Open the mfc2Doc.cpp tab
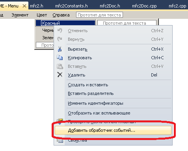 (x=144, y=6)
